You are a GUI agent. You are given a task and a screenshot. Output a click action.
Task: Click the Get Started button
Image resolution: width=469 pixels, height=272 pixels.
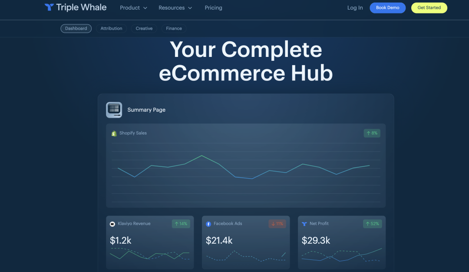(x=429, y=8)
